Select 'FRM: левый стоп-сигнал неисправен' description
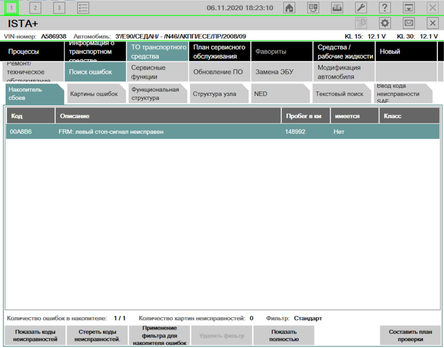Screen dimensions: 444x348 click(111, 132)
